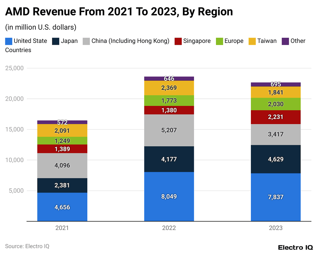
Task: Click the 25,000 y-axis label
Action: [15, 68]
